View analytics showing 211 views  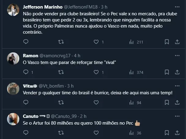(x=136, y=42)
